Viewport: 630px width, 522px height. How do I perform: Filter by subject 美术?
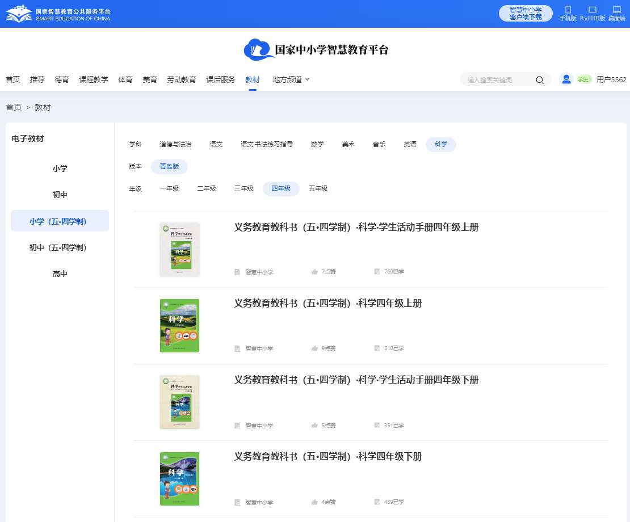(x=348, y=144)
